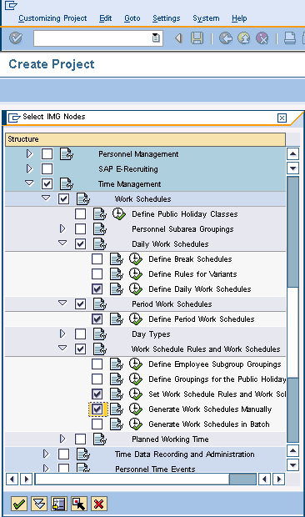Viewport: 305px width, 517px height.
Task: Open the document icon beside Define Break Schedules
Action: (117, 259)
